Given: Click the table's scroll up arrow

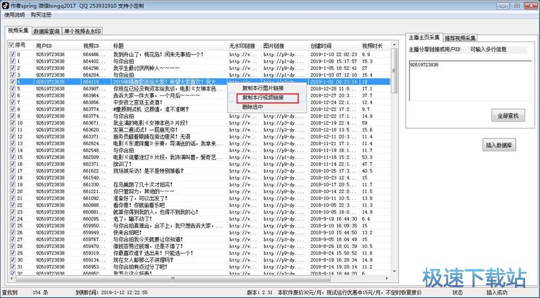Looking at the screenshot, I should [x=394, y=45].
